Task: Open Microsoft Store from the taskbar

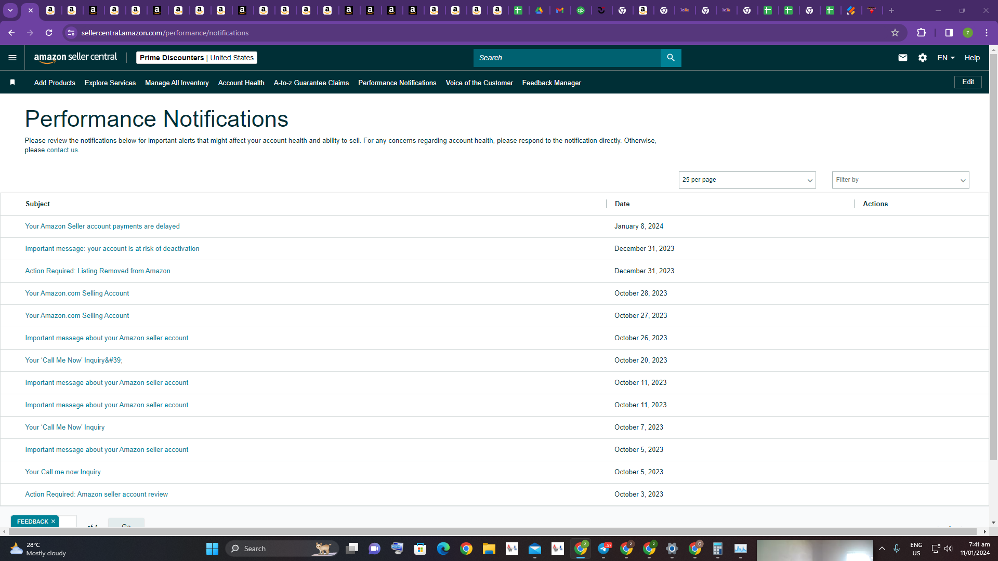Action: click(421, 549)
